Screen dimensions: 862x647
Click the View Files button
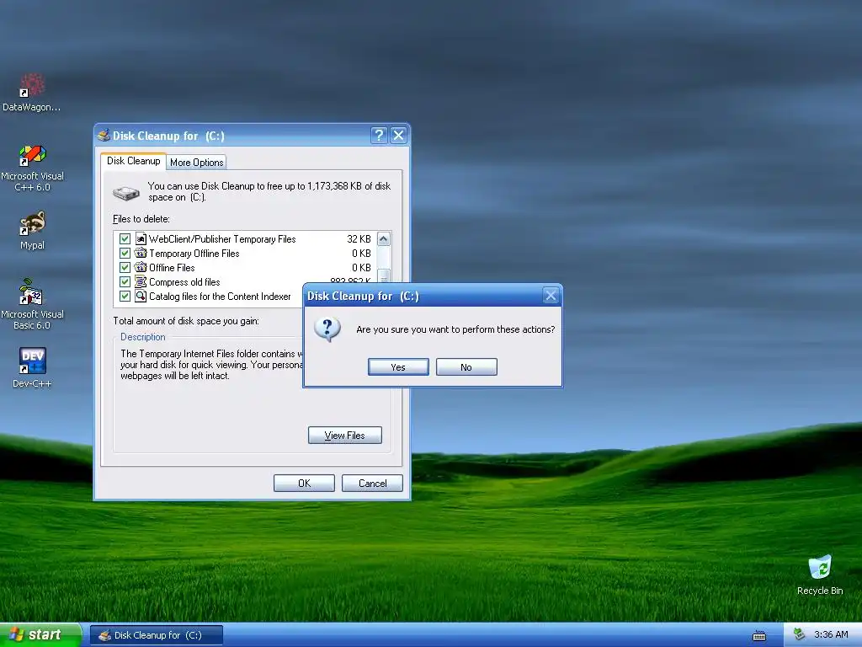pos(344,436)
